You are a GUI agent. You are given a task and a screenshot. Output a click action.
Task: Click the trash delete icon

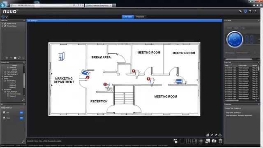click(220, 141)
